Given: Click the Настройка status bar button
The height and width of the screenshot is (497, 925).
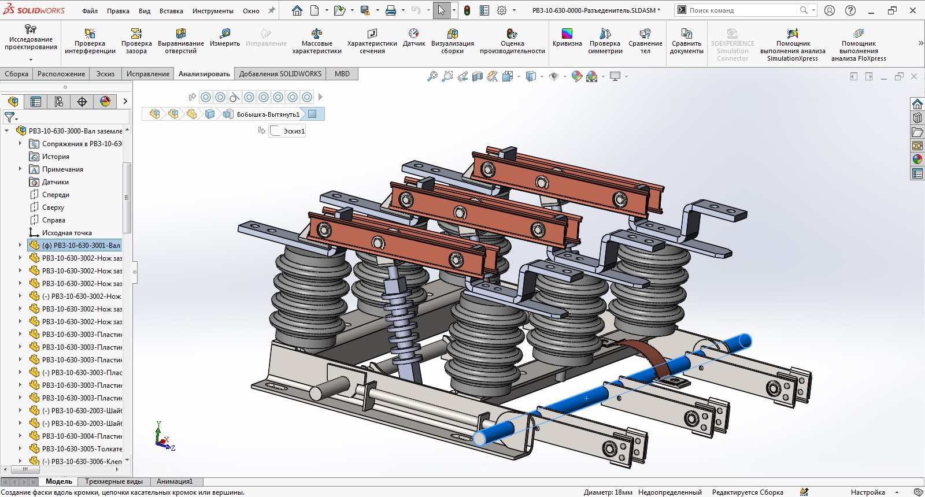Looking at the screenshot, I should point(867,492).
